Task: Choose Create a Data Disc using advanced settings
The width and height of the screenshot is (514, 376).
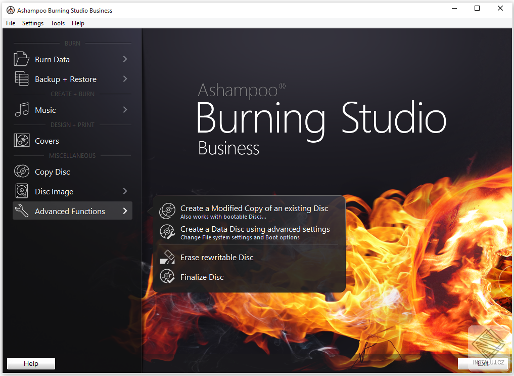Action: 255,229
